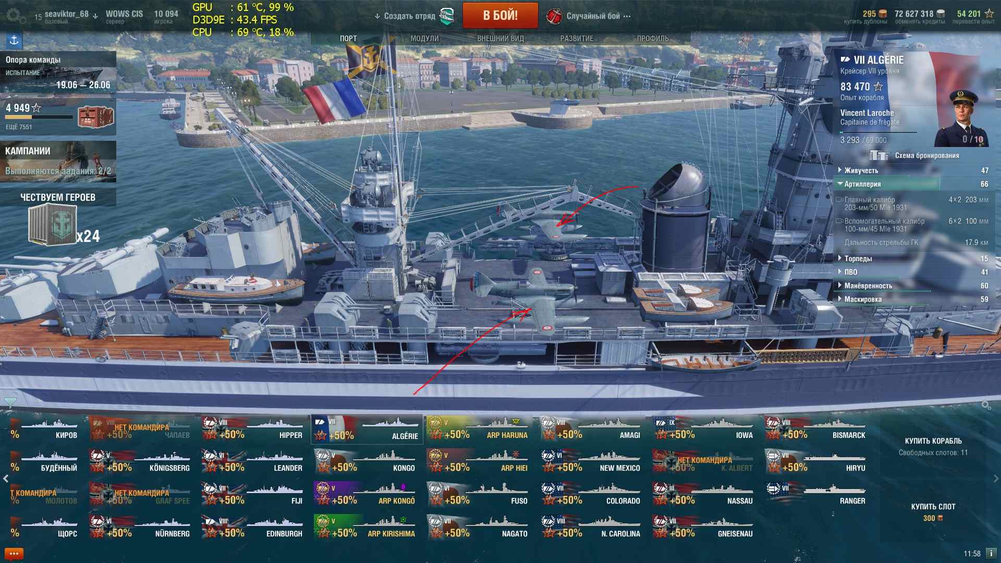Toggle the Главный калибр checkbox
The image size is (1001, 563).
(x=839, y=200)
